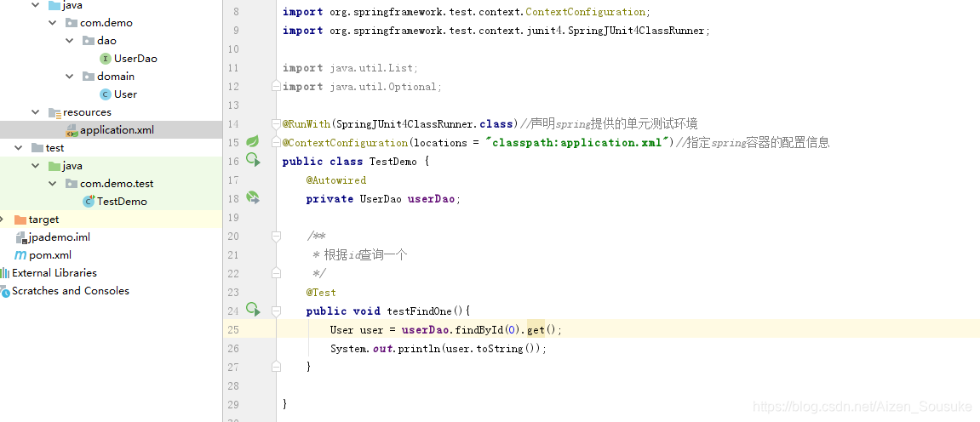Click the run test gutter icon beside testFindOne

(253, 309)
